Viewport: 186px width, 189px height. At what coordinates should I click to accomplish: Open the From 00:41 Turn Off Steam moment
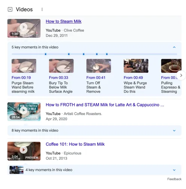[99, 76]
